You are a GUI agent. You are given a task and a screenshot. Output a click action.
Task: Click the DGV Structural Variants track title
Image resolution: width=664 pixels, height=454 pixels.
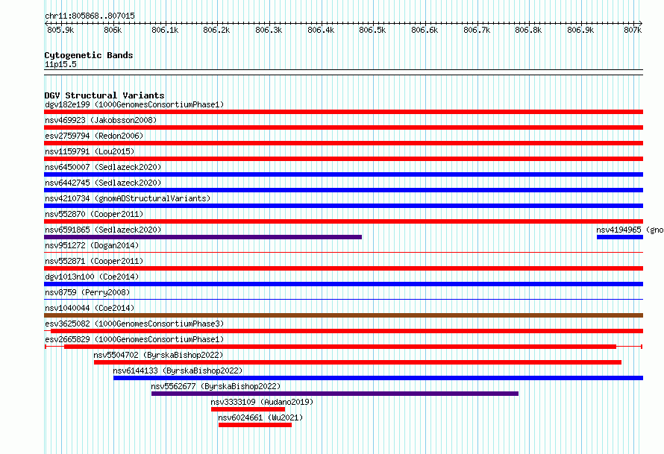point(104,95)
